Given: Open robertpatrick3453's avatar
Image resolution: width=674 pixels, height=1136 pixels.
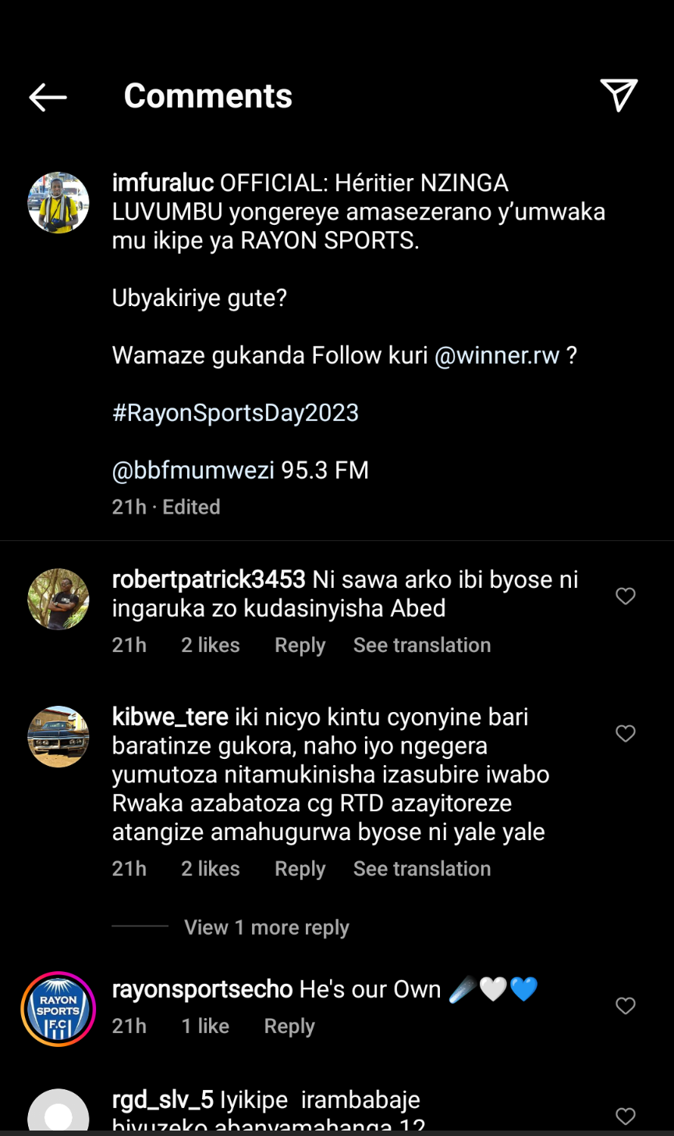Looking at the screenshot, I should 59,599.
